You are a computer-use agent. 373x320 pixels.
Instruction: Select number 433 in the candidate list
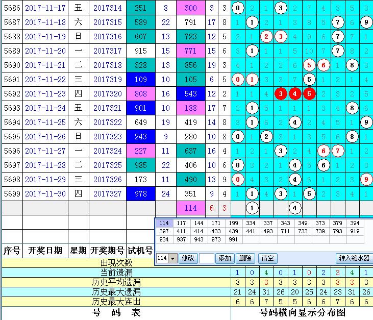click(216, 231)
